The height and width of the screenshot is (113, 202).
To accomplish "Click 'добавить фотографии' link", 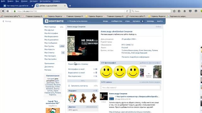I will pos(150,63).
